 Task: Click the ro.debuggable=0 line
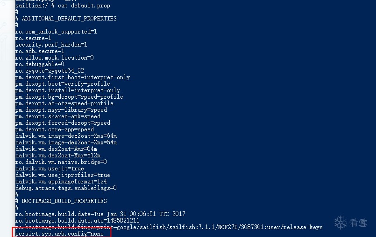(x=40, y=64)
